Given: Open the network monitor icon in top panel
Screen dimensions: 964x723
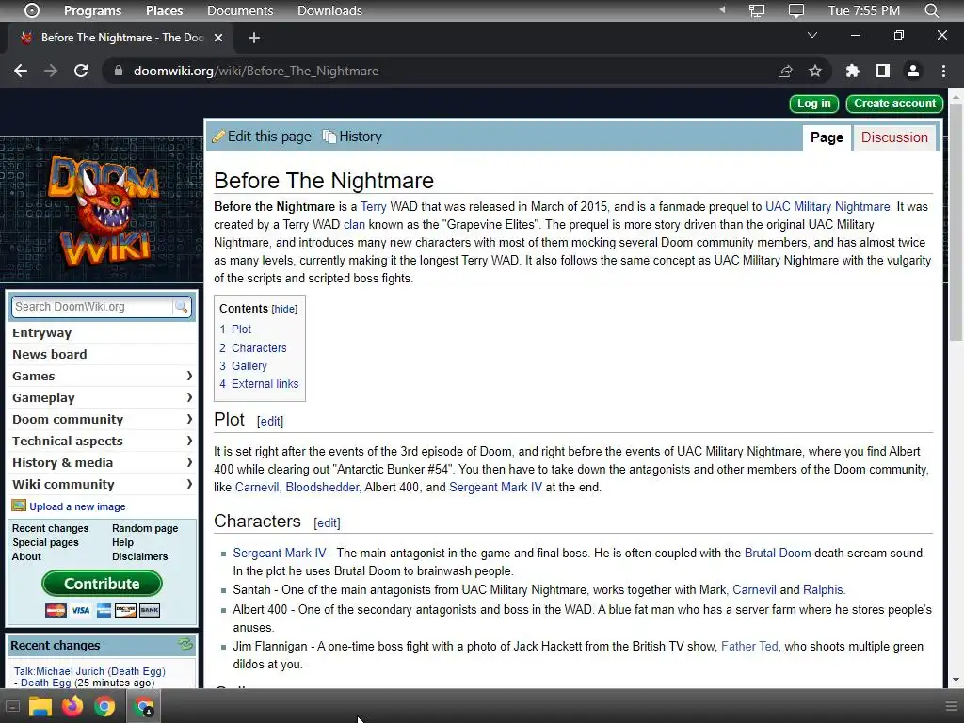Looking at the screenshot, I should click(757, 10).
